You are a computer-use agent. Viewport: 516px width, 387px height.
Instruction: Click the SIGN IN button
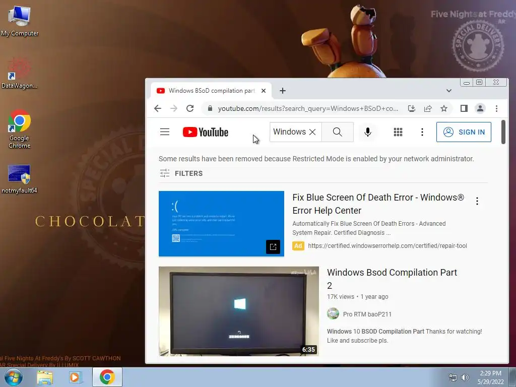[x=464, y=132]
